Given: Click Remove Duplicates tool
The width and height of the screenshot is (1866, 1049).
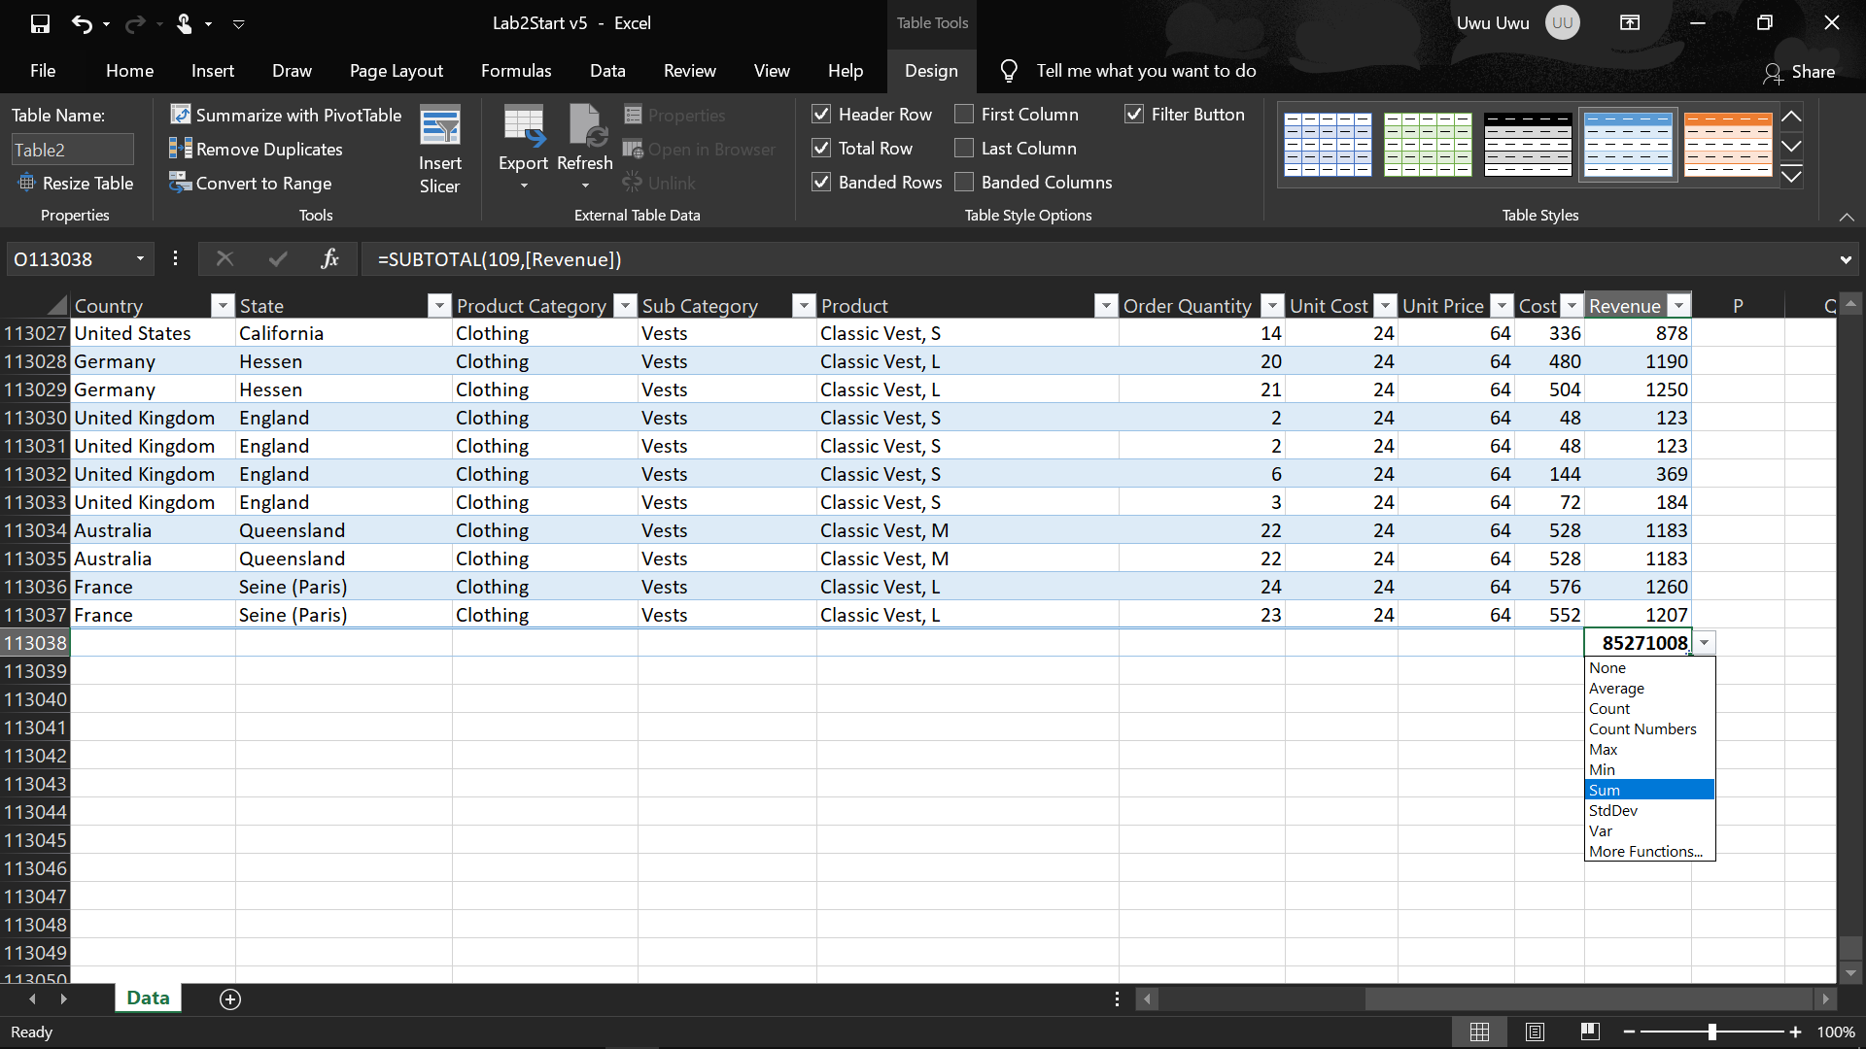Looking at the screenshot, I should point(257,149).
